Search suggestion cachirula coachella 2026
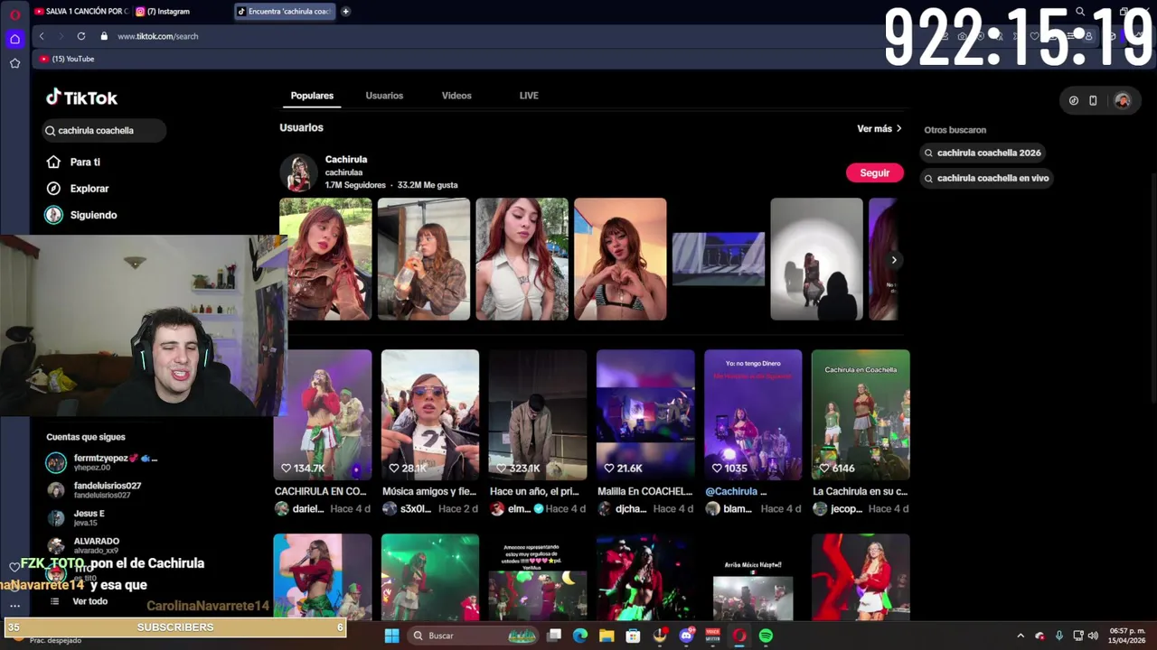 pyautogui.click(x=984, y=153)
